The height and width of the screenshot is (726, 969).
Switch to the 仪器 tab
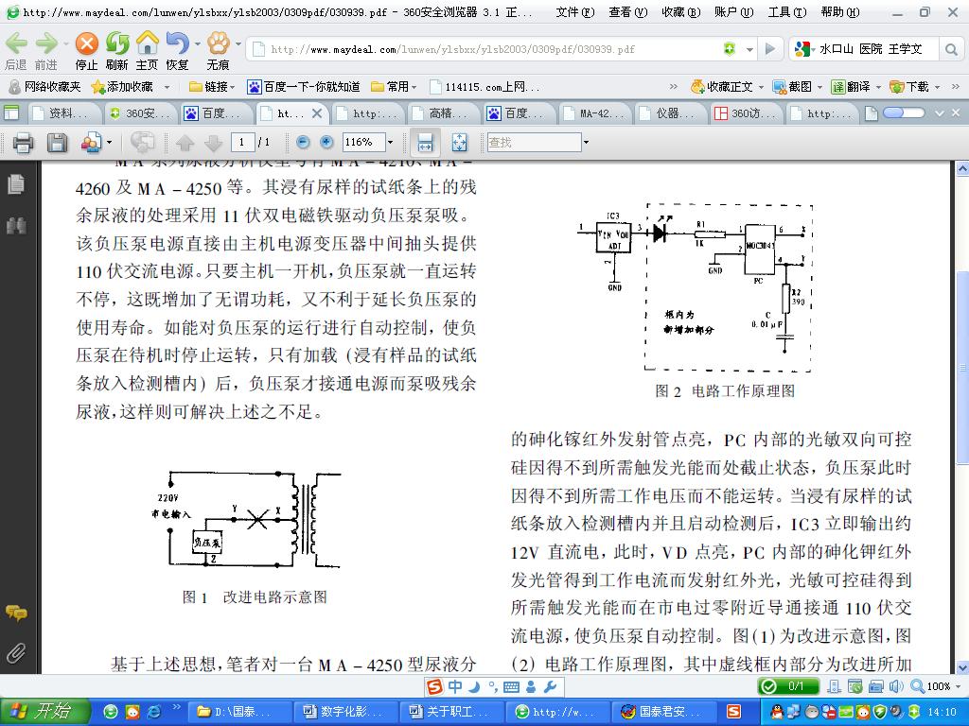coord(669,113)
